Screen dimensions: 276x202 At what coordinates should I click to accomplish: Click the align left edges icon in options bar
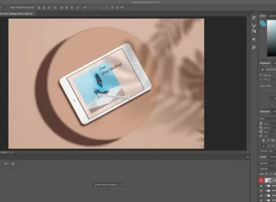[x=39, y=7]
